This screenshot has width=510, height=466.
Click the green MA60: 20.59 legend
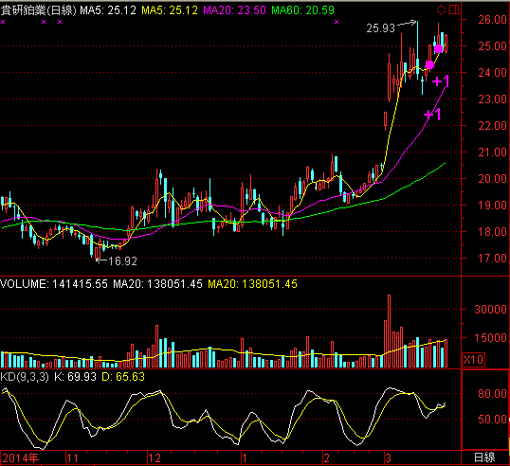pyautogui.click(x=302, y=10)
